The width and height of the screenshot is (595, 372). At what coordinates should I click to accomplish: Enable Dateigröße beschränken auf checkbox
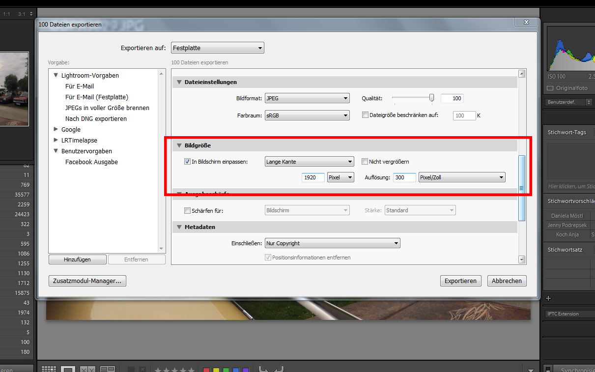pyautogui.click(x=365, y=115)
